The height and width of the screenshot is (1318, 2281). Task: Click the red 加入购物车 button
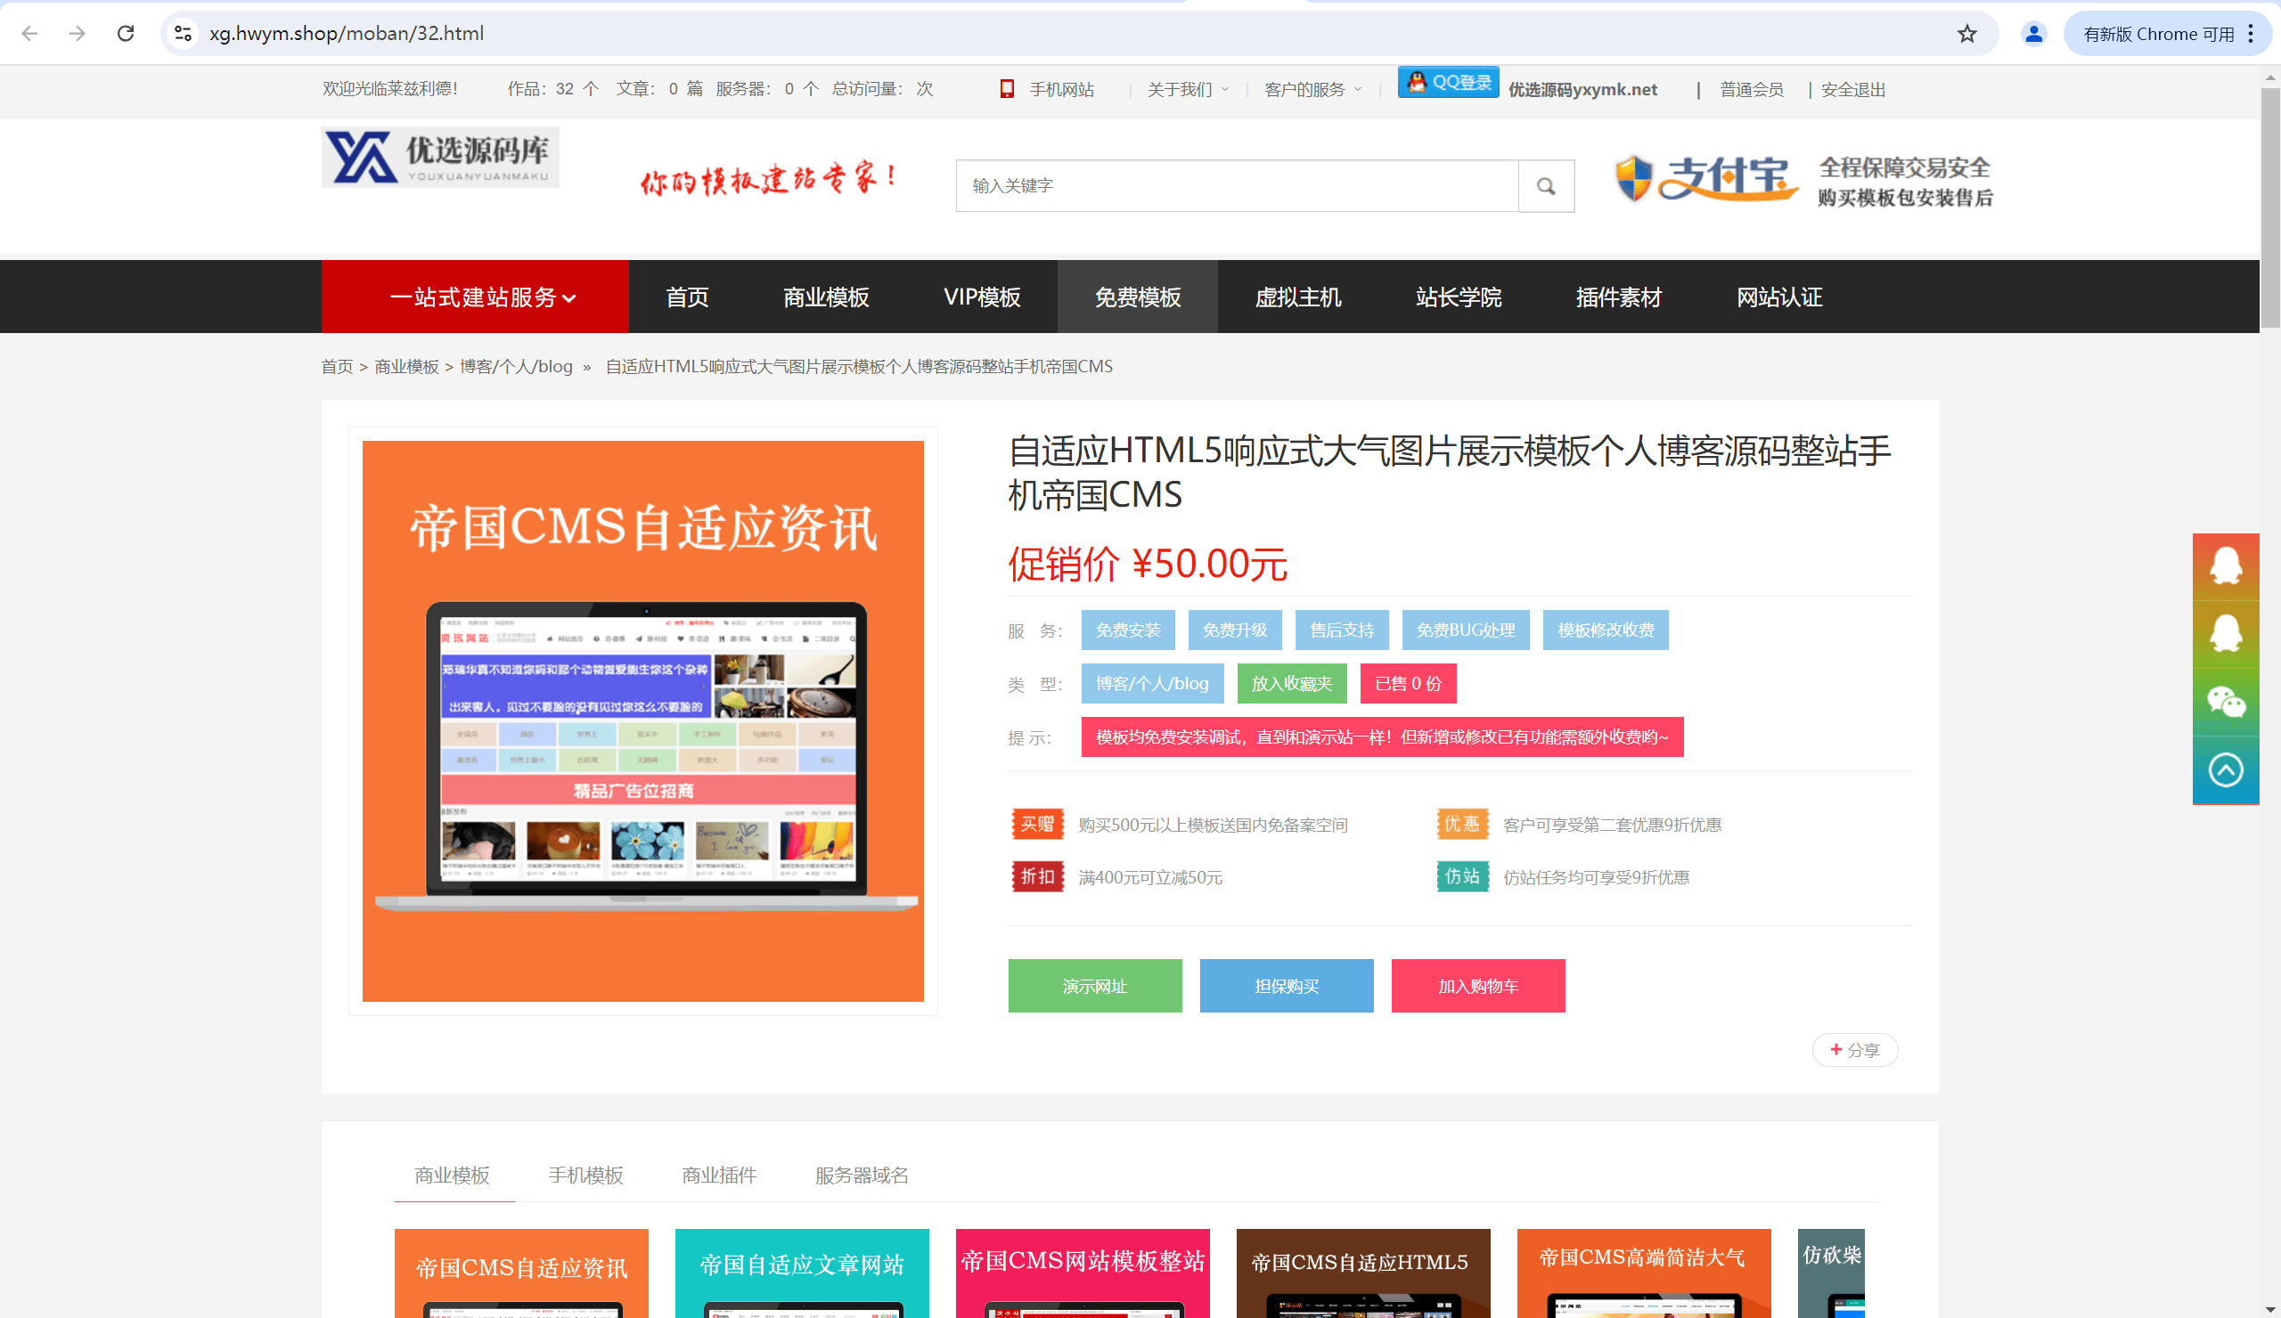coord(1478,985)
